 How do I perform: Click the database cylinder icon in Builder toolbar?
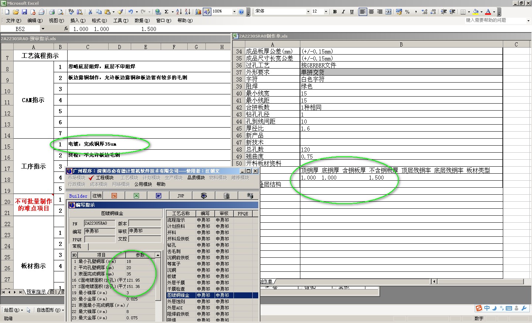point(226,195)
